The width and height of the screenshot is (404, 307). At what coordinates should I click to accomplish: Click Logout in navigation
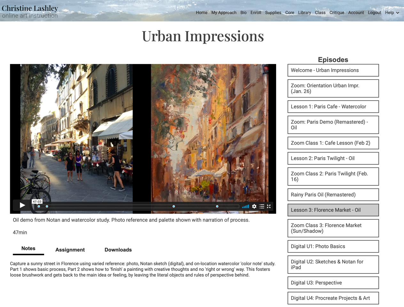[x=374, y=13]
